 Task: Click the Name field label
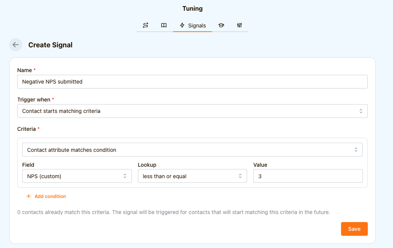[25, 70]
